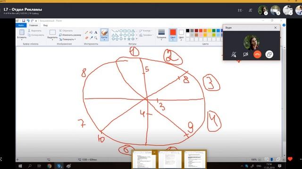This screenshot has width=302, height=169.
Task: Open Paint help question mark icon
Action: click(x=284, y=25)
